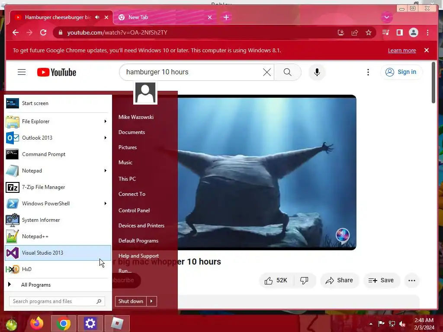Image resolution: width=443 pixels, height=332 pixels.
Task: Expand Notepad jump list arrow
Action: pos(106,170)
